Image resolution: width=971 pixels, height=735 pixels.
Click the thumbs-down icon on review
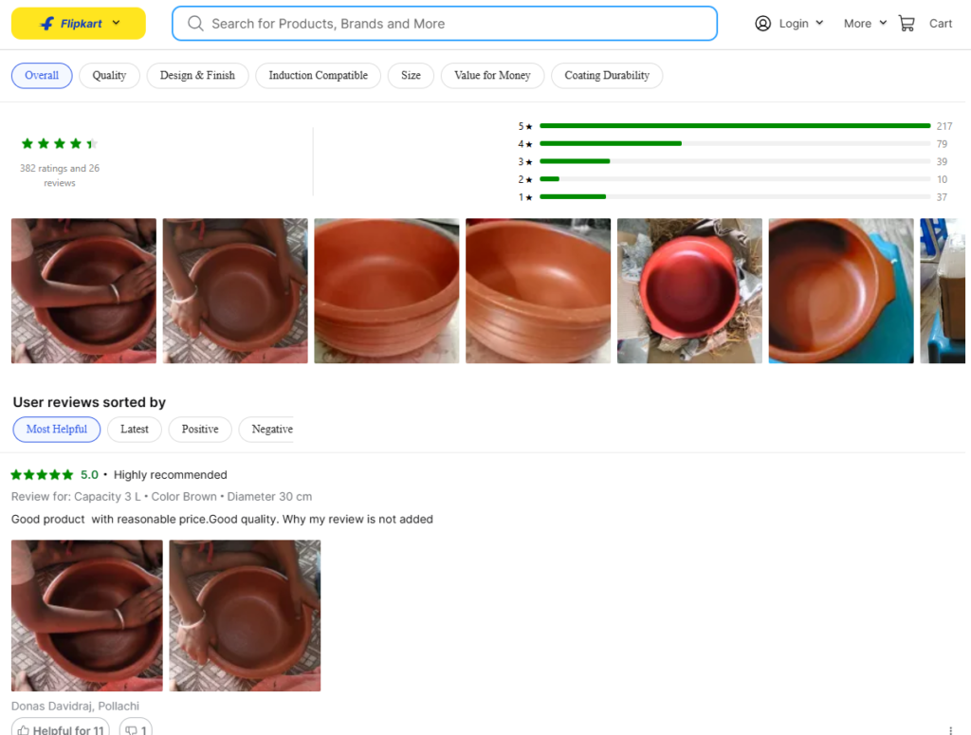pos(135,729)
